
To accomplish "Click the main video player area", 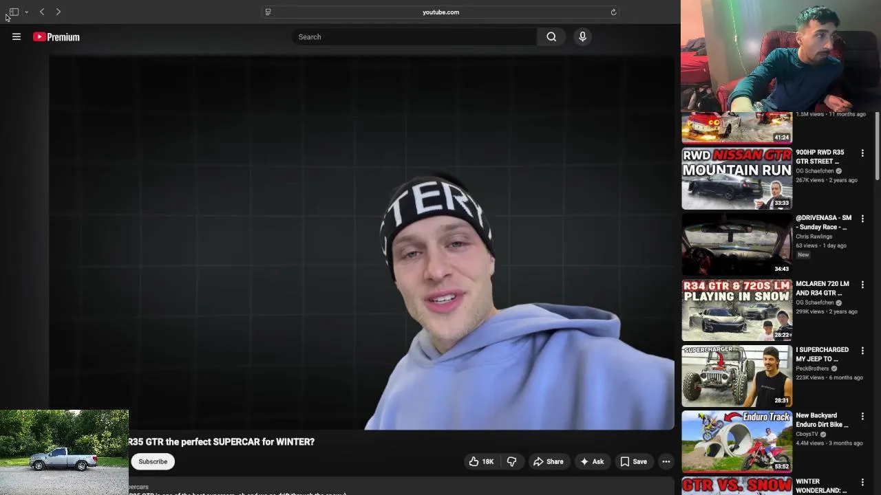I will tap(361, 242).
